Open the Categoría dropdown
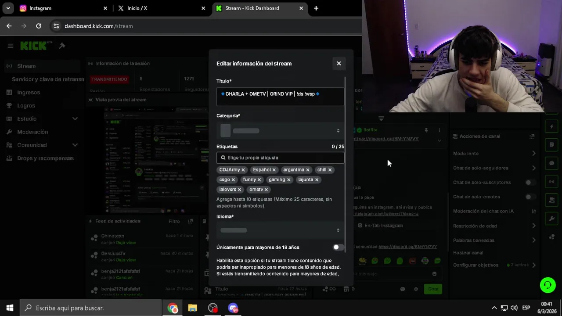Screen dimensions: 562x316 pyautogui.click(x=280, y=130)
